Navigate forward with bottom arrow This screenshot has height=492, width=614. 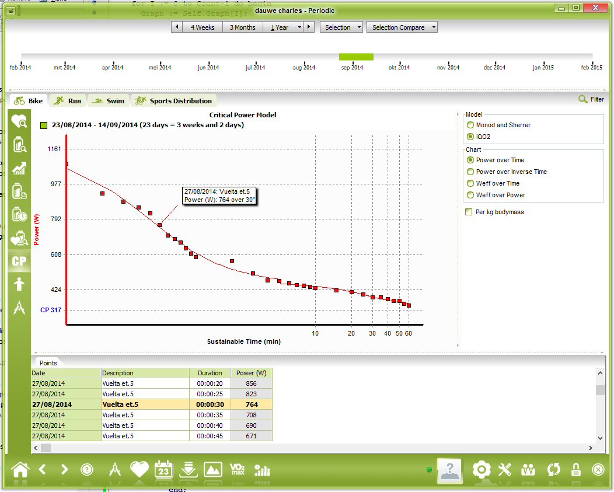[x=65, y=469]
